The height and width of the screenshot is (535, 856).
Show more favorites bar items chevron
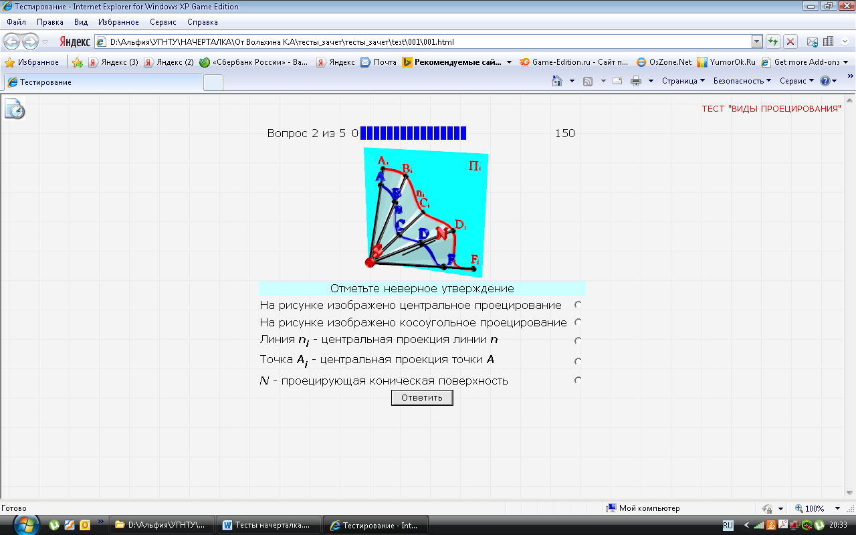coord(851,76)
